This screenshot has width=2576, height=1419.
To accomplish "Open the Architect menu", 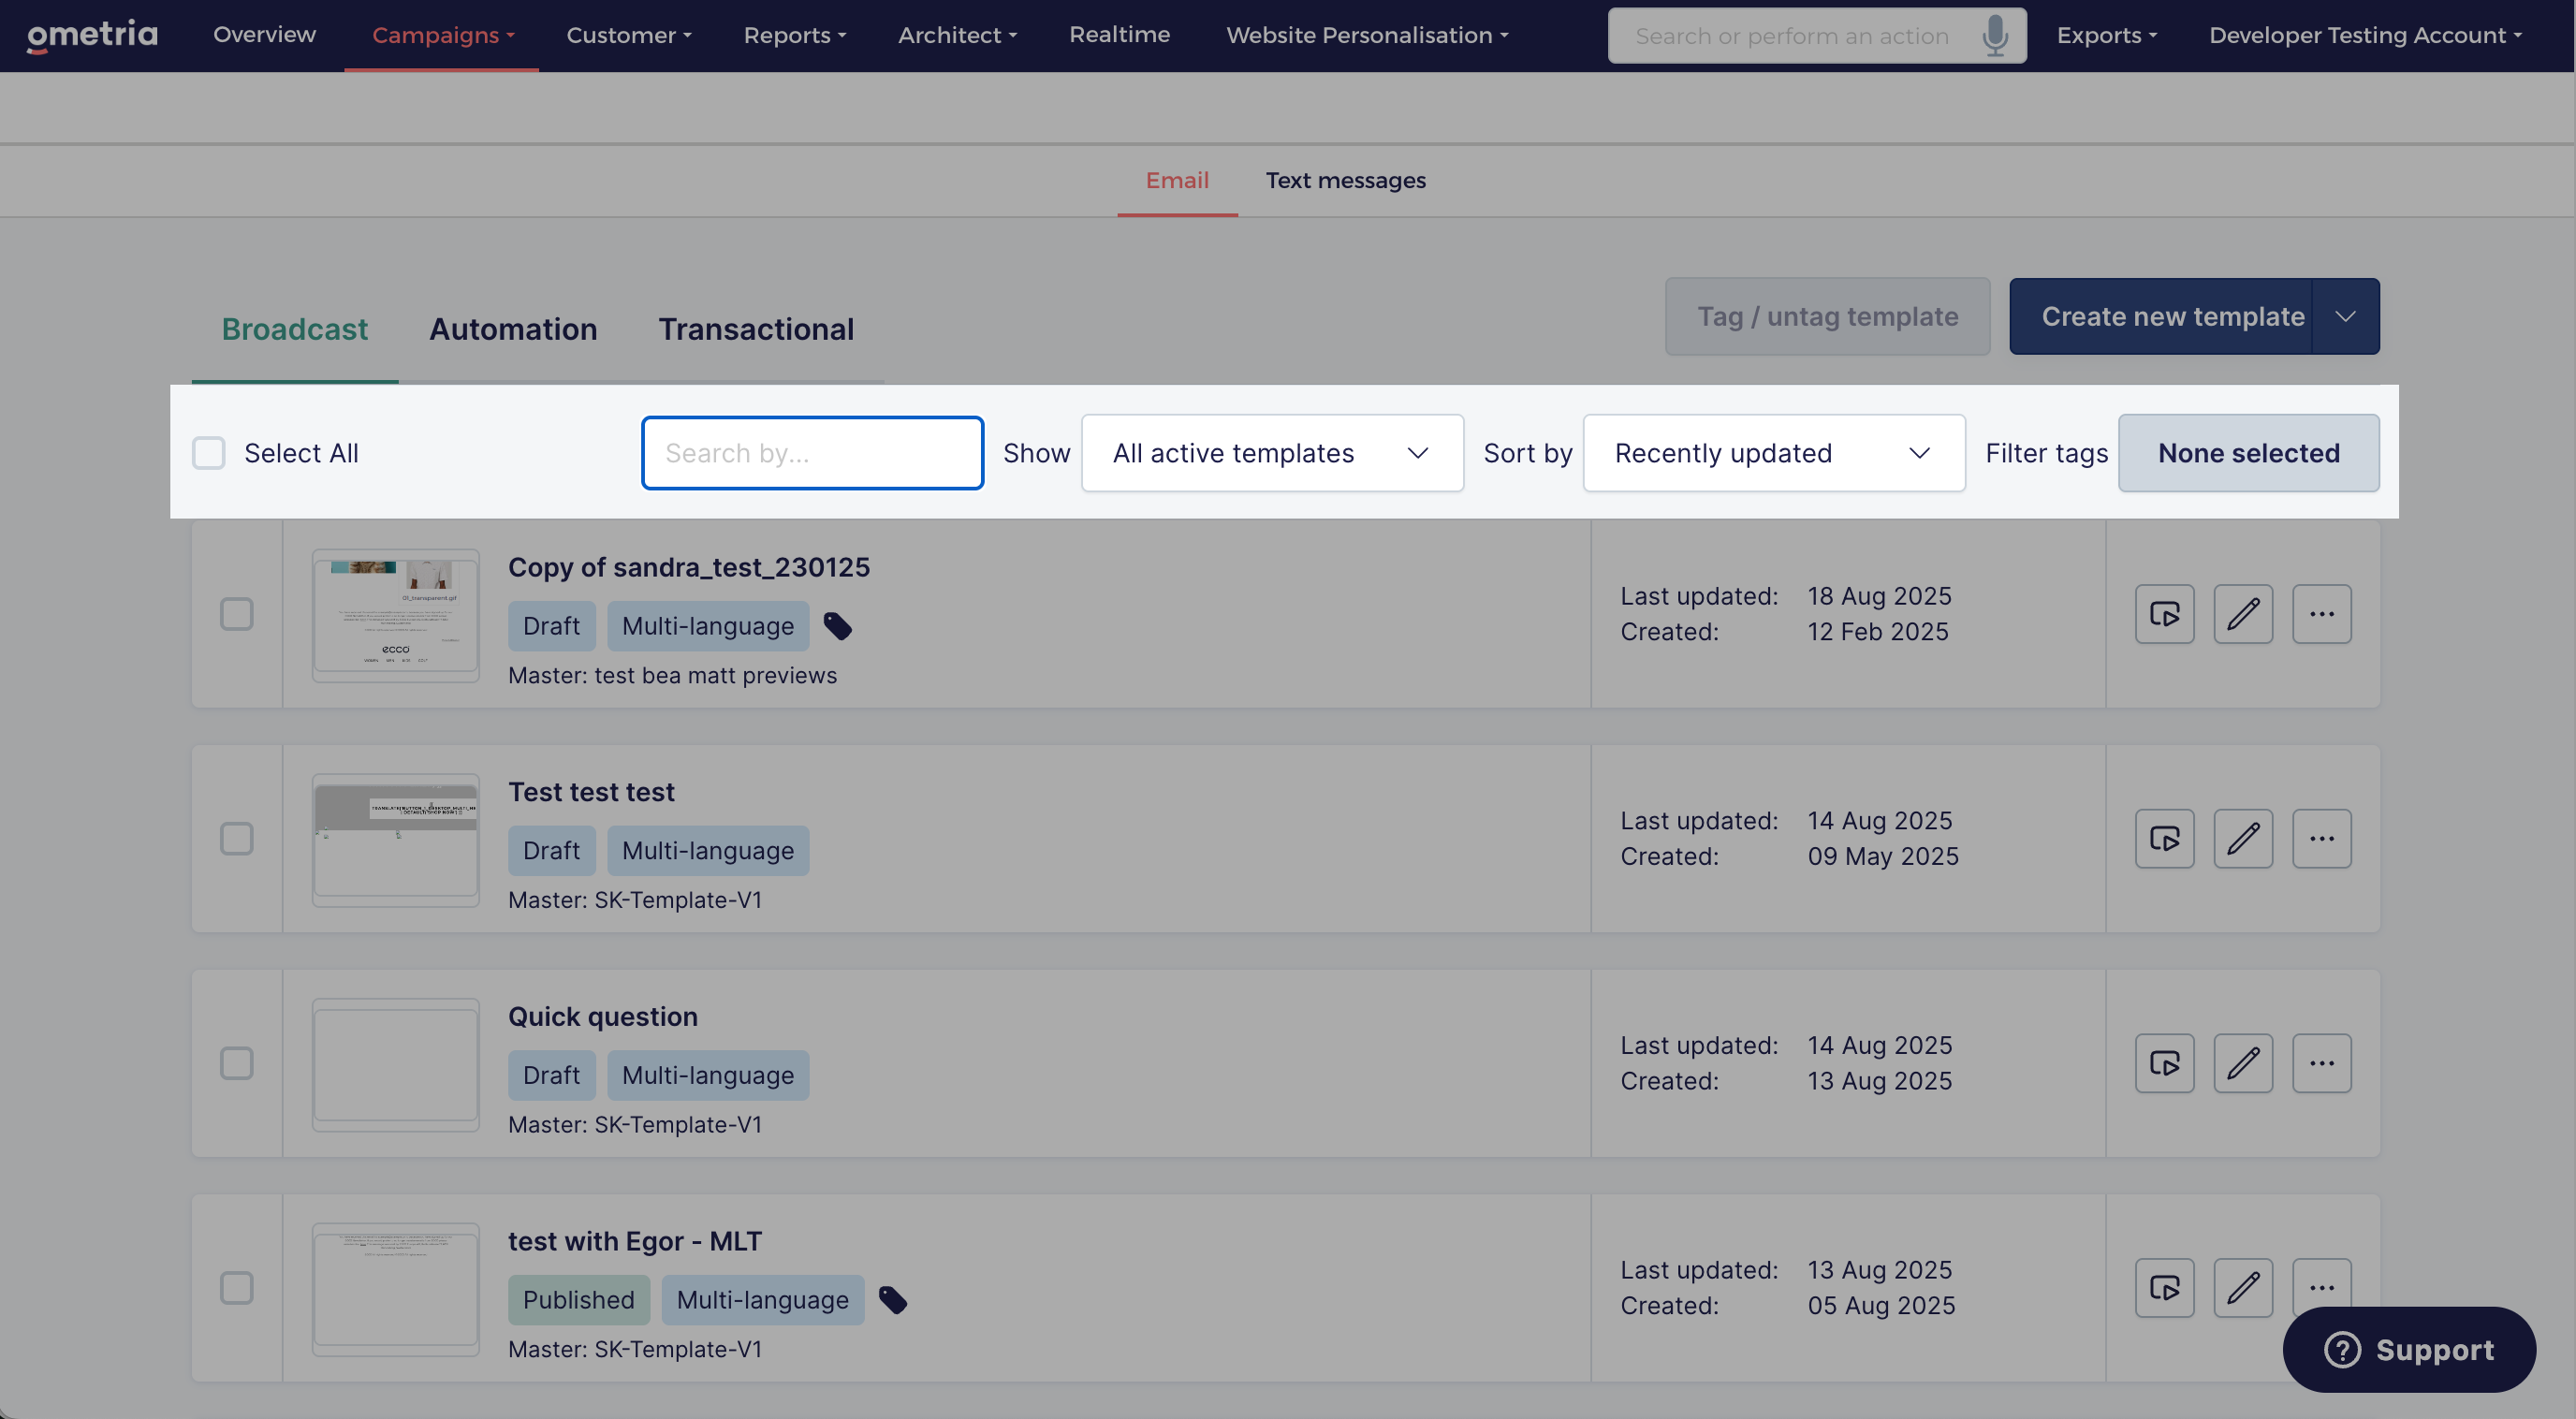I will coord(957,35).
